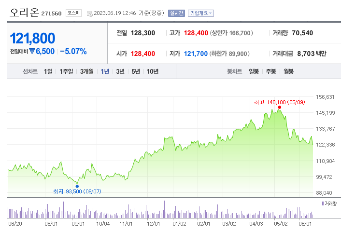Click the 오리온 stock name title
Image resolution: width=341 pixels, height=230 pixels.
[24, 13]
